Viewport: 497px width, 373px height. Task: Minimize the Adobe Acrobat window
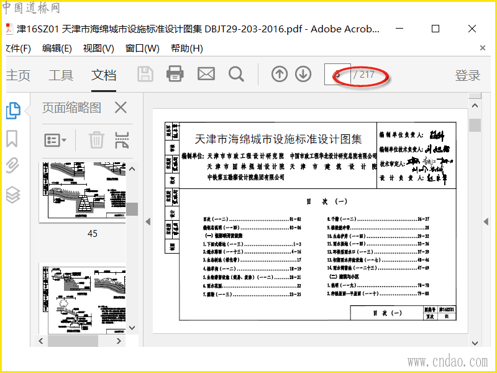tap(399, 29)
